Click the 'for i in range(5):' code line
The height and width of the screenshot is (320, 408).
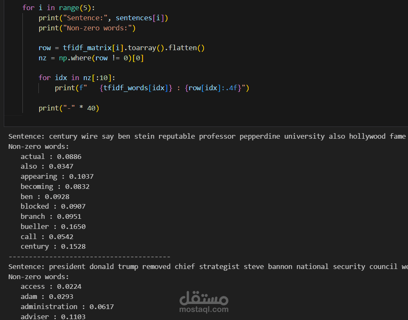[59, 8]
